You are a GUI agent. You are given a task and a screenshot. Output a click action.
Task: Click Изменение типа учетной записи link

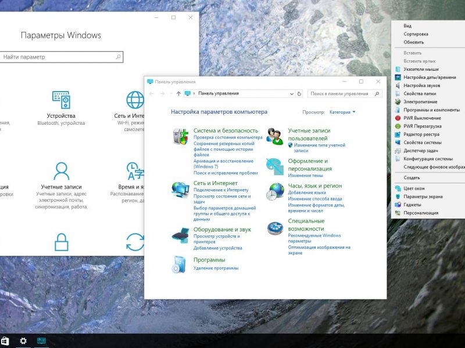click(x=319, y=148)
